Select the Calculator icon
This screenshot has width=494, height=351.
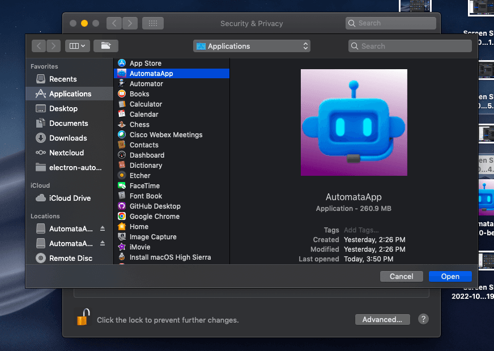tap(122, 104)
